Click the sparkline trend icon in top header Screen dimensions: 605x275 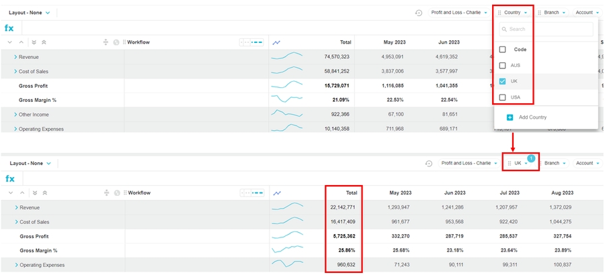pos(276,42)
